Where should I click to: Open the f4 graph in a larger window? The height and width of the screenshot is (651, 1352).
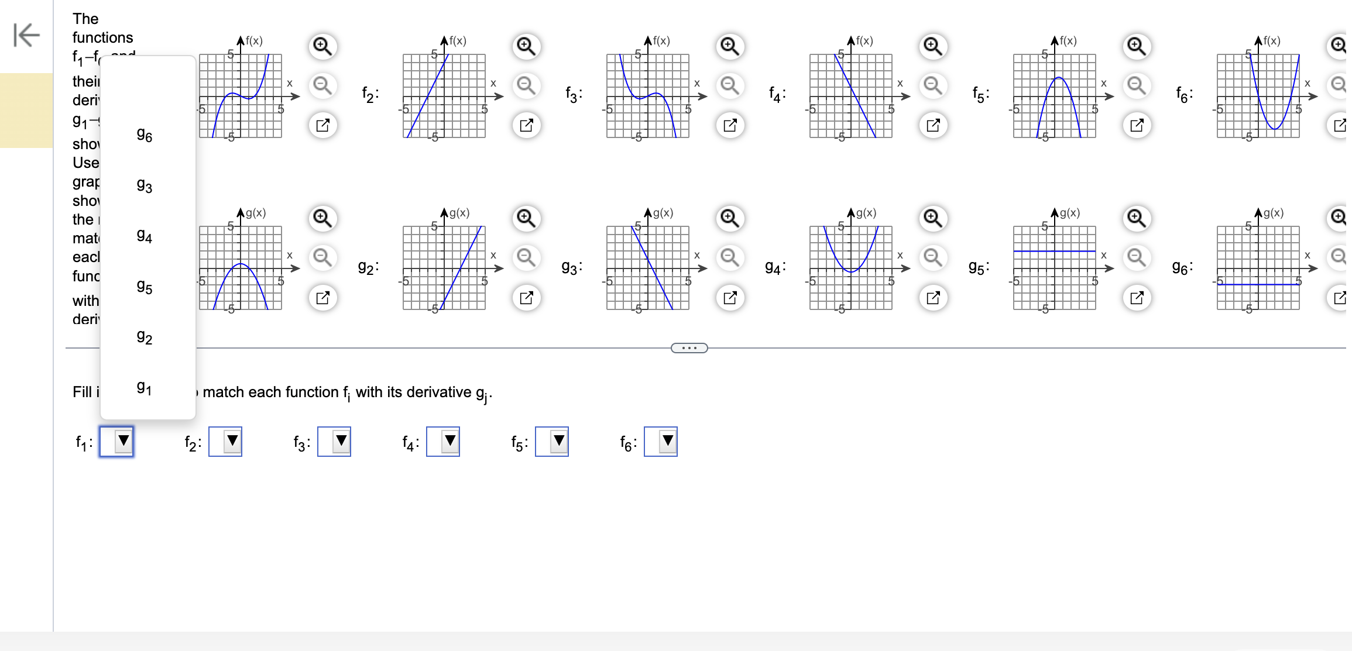click(x=933, y=125)
